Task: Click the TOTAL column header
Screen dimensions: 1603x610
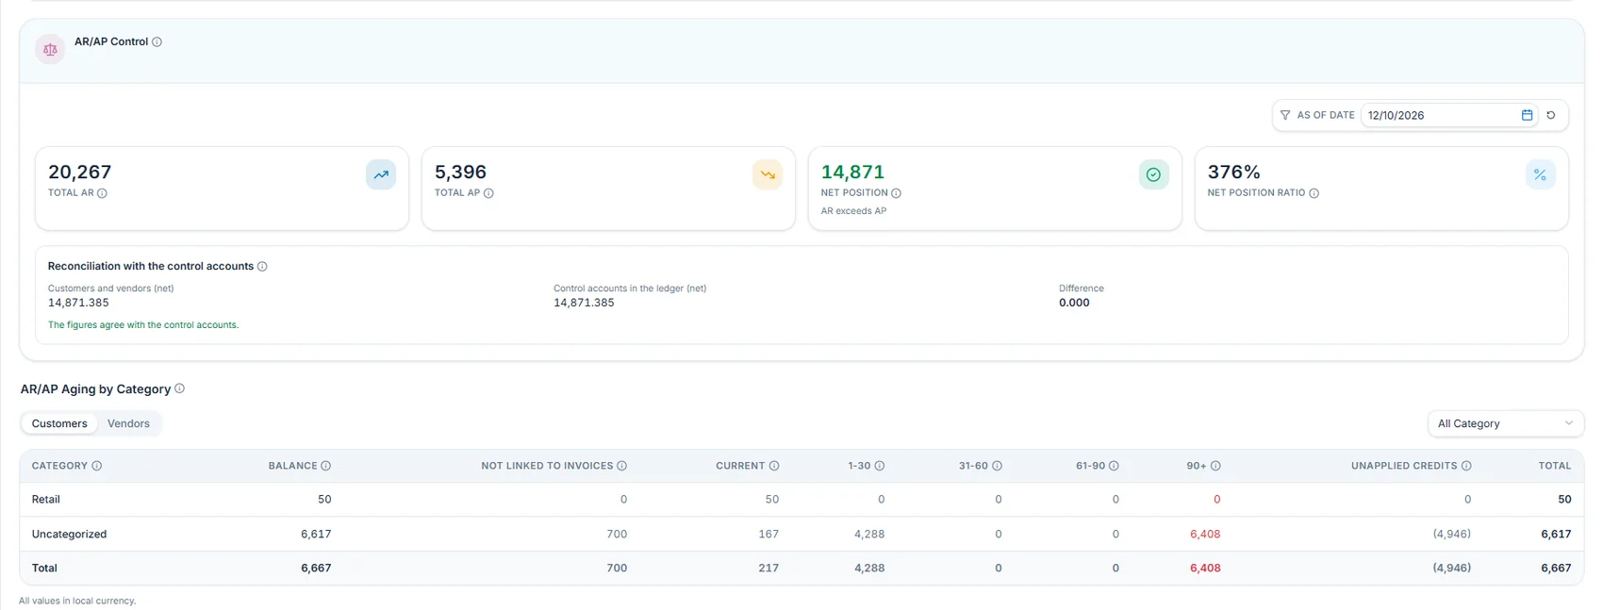Action: 1555,466
